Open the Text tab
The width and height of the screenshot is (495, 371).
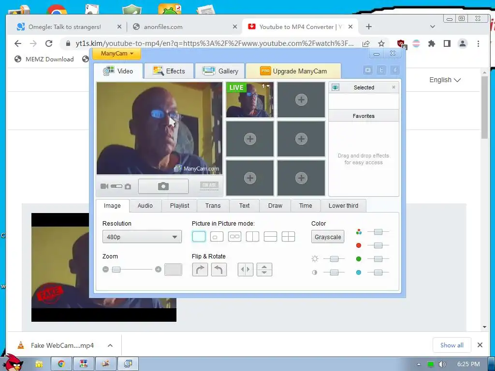pyautogui.click(x=244, y=206)
